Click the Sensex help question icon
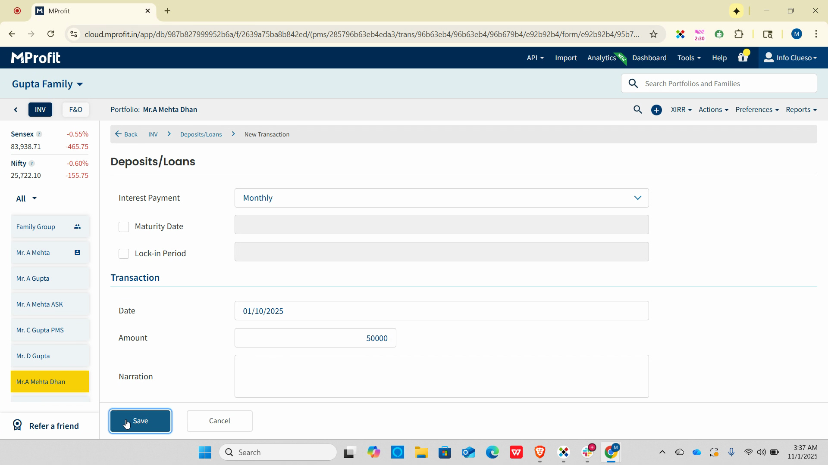The width and height of the screenshot is (828, 465). [39, 134]
